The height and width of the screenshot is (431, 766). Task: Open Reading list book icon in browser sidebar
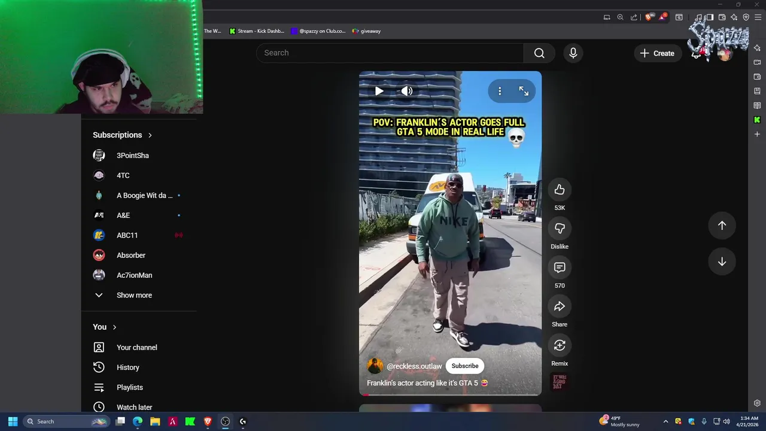(x=757, y=105)
